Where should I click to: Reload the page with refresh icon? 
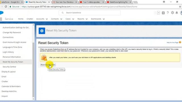[x=6, y=7]
